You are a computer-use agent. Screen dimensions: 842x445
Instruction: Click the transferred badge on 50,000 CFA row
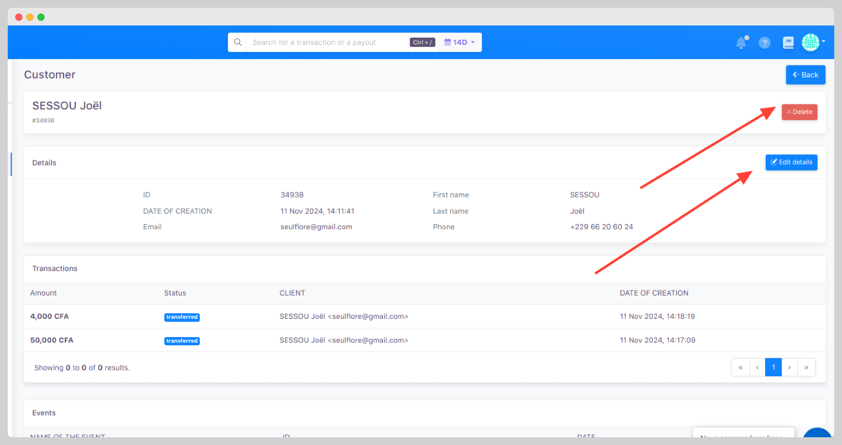tap(182, 340)
